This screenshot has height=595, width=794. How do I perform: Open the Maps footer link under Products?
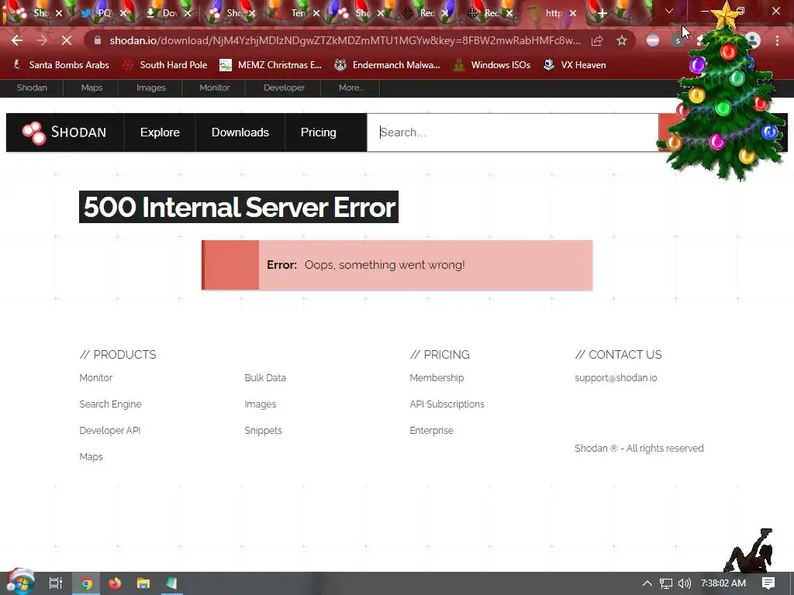click(x=91, y=457)
